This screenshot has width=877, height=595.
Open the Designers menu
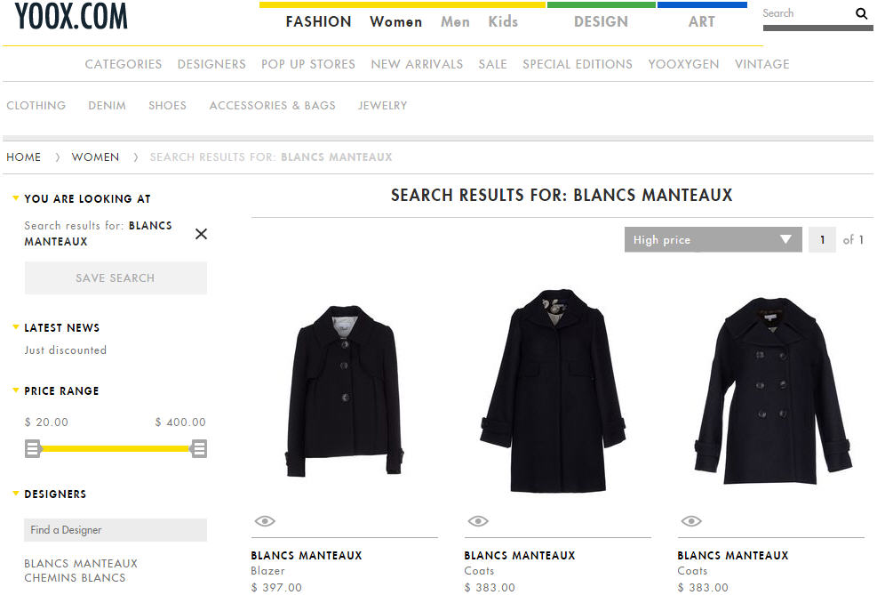[211, 64]
